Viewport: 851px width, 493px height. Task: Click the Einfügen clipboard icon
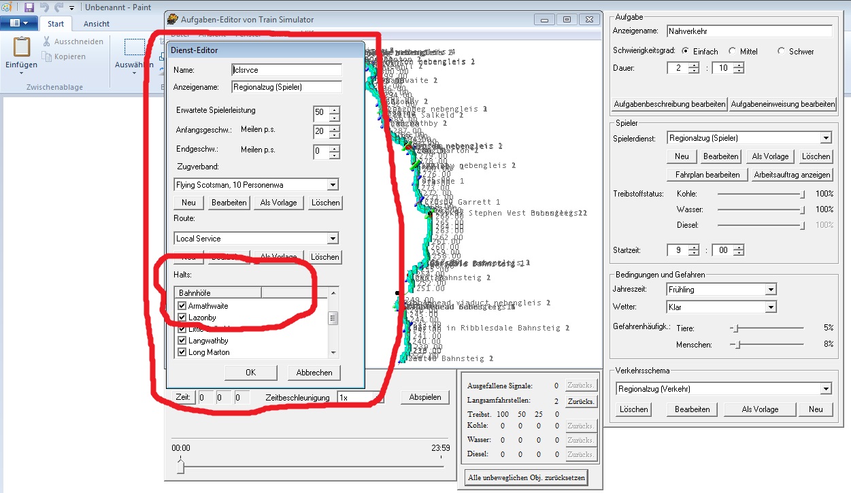pyautogui.click(x=22, y=48)
